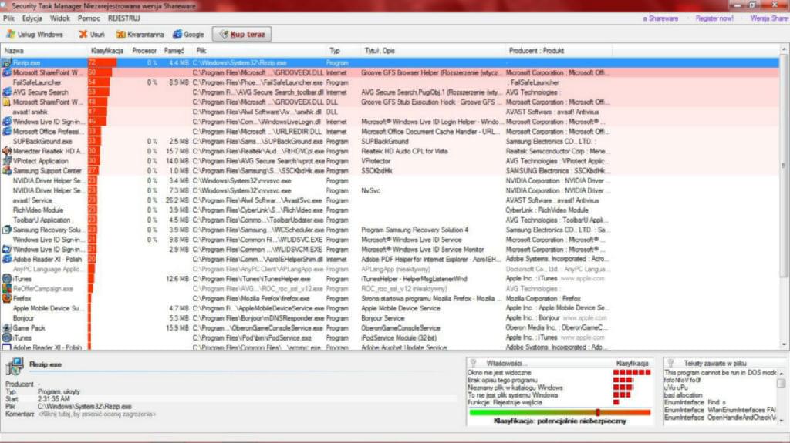
Task: Click the speaker icon of Menedżer Realtek HD
Action: tap(6, 151)
